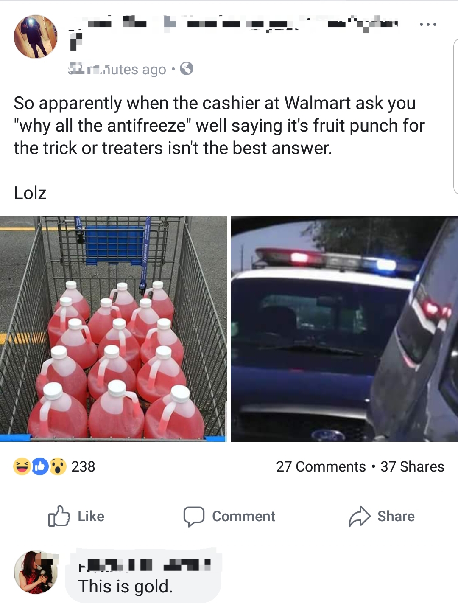Tap the Like button label
Image resolution: width=458 pixels, height=612 pixels.
[x=91, y=516]
